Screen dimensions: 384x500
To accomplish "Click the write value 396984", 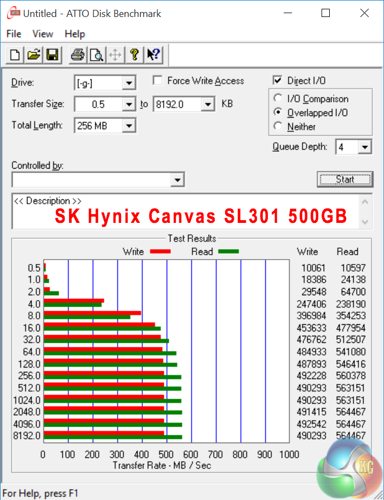I will coord(311,315).
